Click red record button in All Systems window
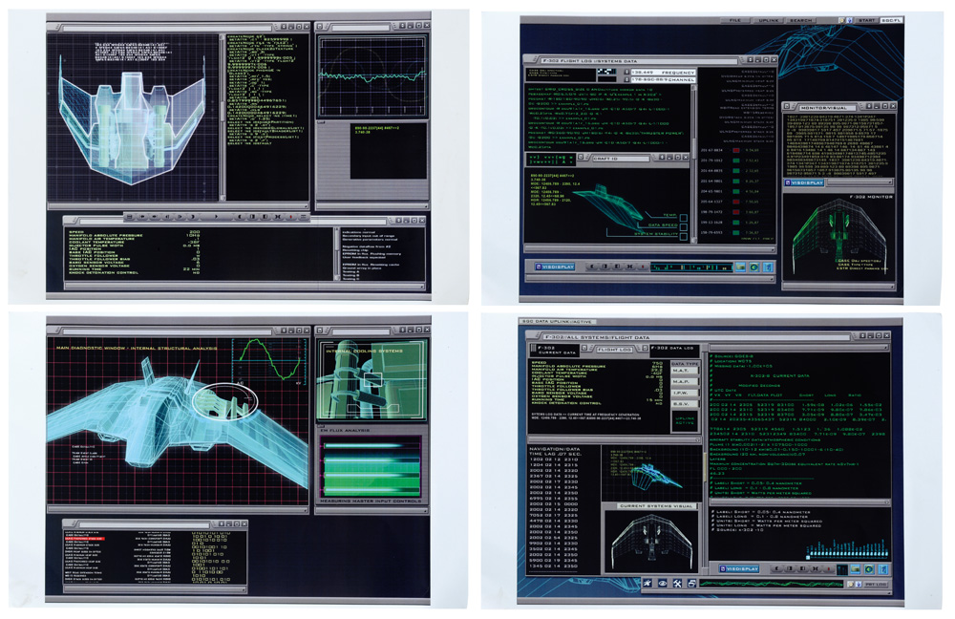Image resolution: width=955 pixels, height=619 pixels. 829,568
